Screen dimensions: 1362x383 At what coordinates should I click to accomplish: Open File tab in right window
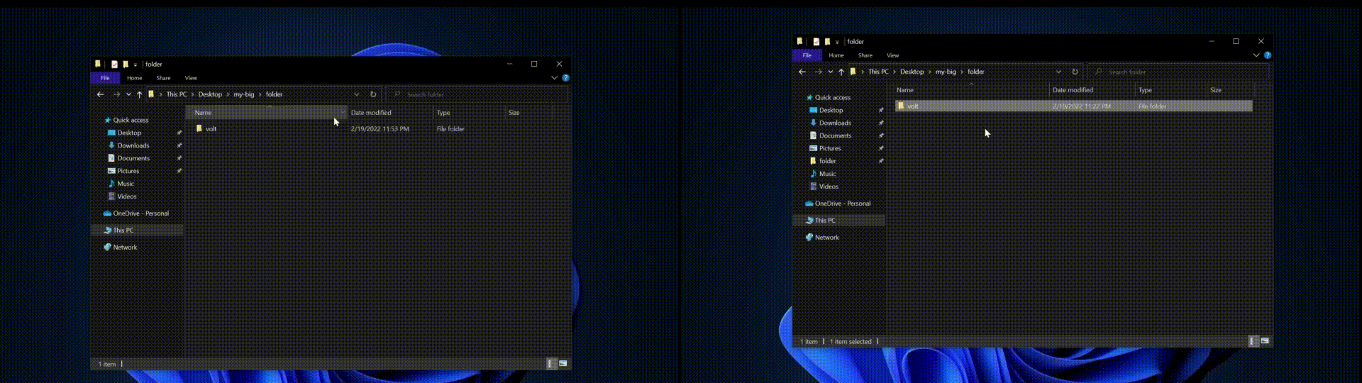point(807,55)
